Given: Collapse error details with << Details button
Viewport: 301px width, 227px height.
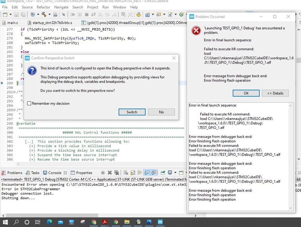Looking at the screenshot, I should (x=275, y=93).
